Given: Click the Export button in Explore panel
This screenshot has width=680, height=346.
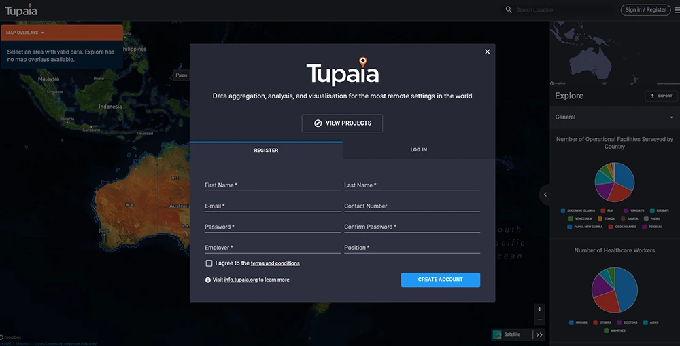Looking at the screenshot, I should pyautogui.click(x=662, y=96).
